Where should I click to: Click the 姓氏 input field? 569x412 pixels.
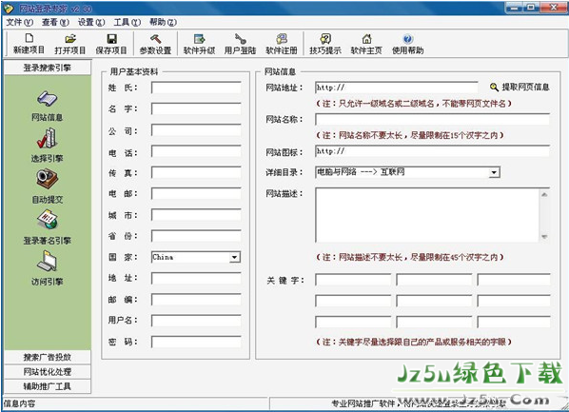pos(196,88)
